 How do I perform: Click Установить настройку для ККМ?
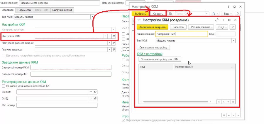(160, 59)
